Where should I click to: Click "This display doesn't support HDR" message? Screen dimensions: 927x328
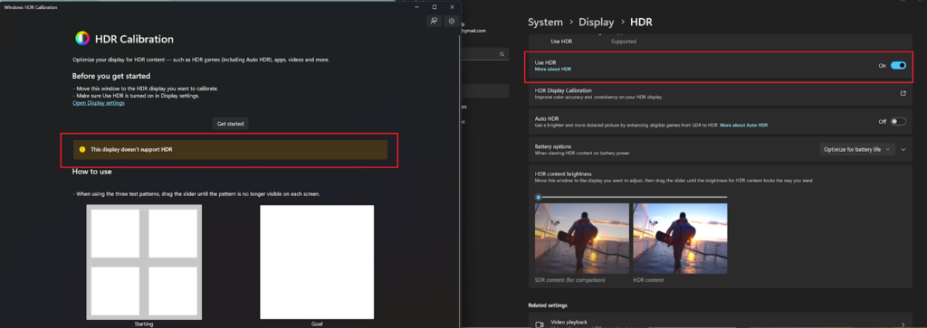pyautogui.click(x=131, y=150)
